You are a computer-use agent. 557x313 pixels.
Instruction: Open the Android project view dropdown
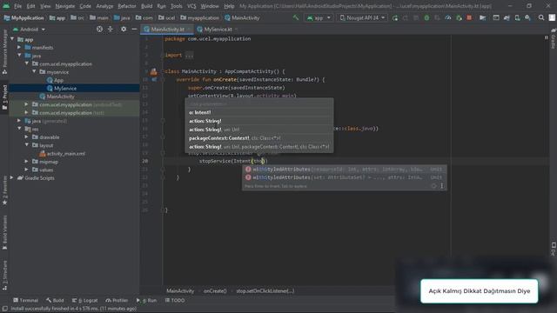click(x=29, y=29)
